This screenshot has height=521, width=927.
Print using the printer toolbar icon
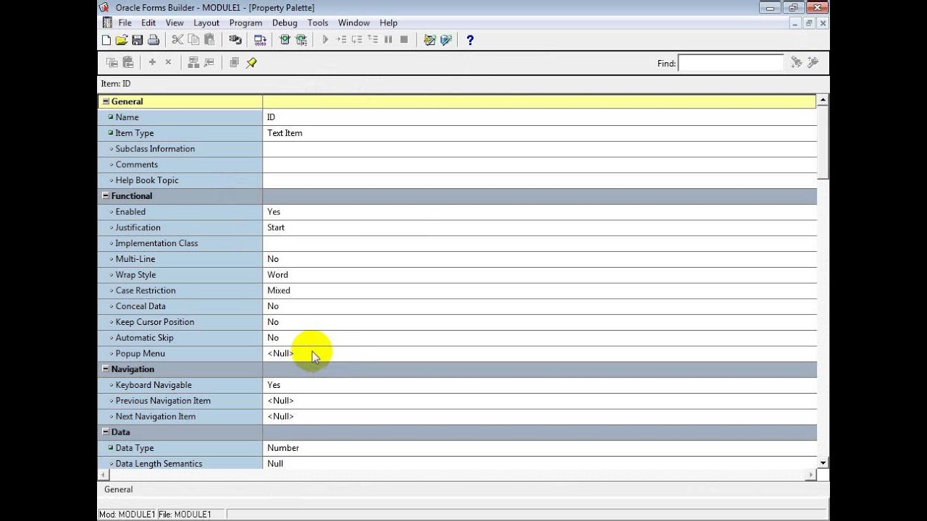click(x=152, y=40)
